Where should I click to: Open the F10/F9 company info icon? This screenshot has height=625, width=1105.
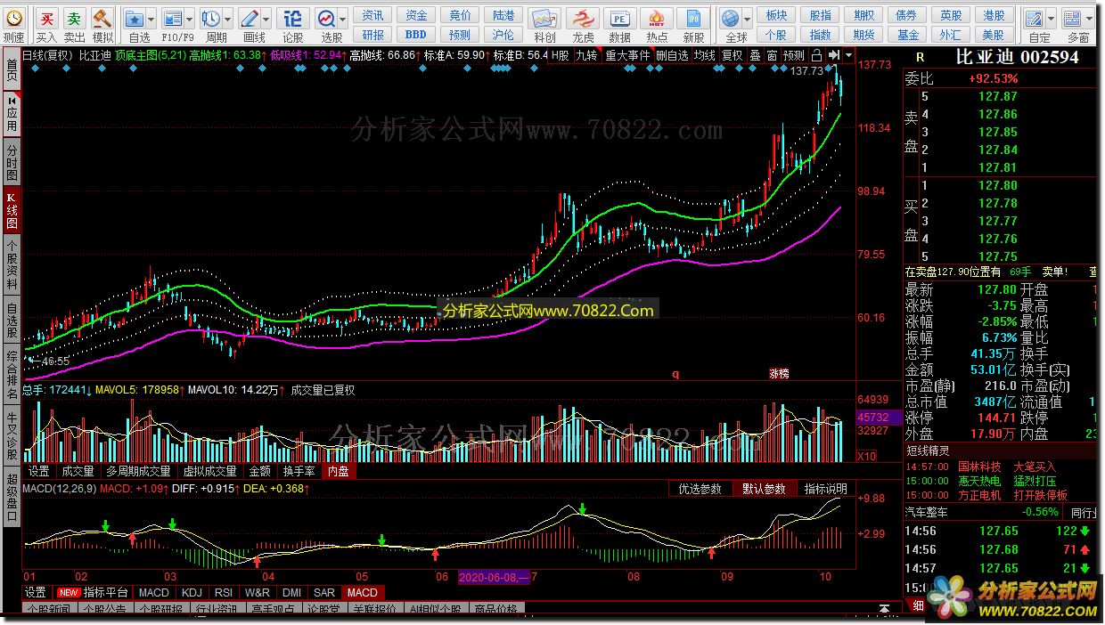[173, 18]
